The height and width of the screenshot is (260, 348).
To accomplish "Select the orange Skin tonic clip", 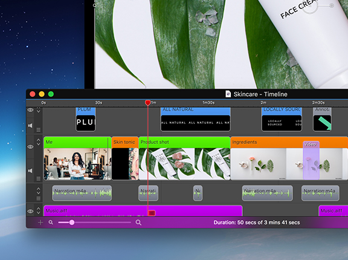I will click(125, 158).
